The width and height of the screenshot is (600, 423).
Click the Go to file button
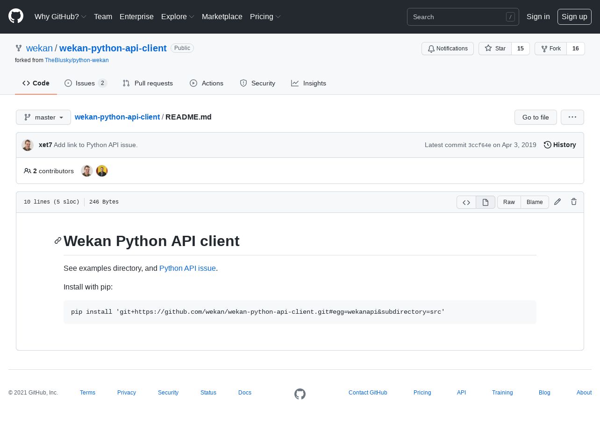click(x=536, y=117)
